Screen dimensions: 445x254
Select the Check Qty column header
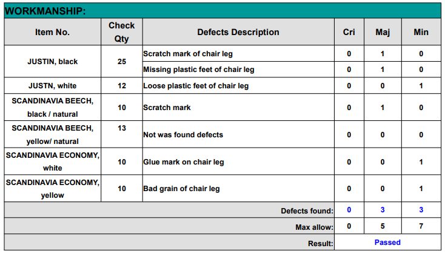tap(122, 32)
